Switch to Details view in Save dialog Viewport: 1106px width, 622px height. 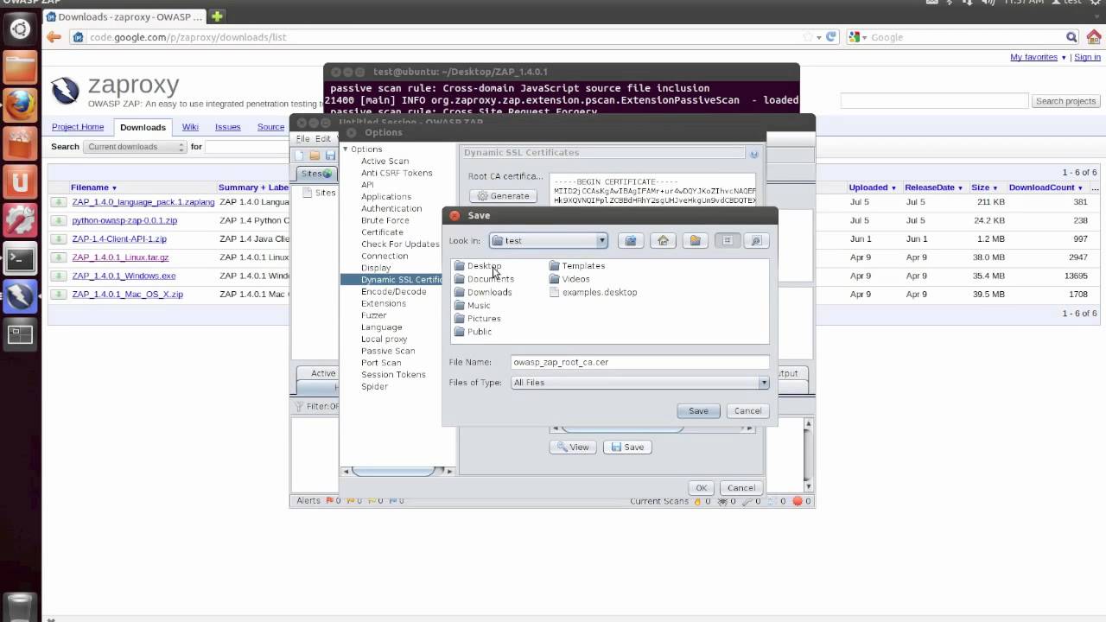[755, 241]
